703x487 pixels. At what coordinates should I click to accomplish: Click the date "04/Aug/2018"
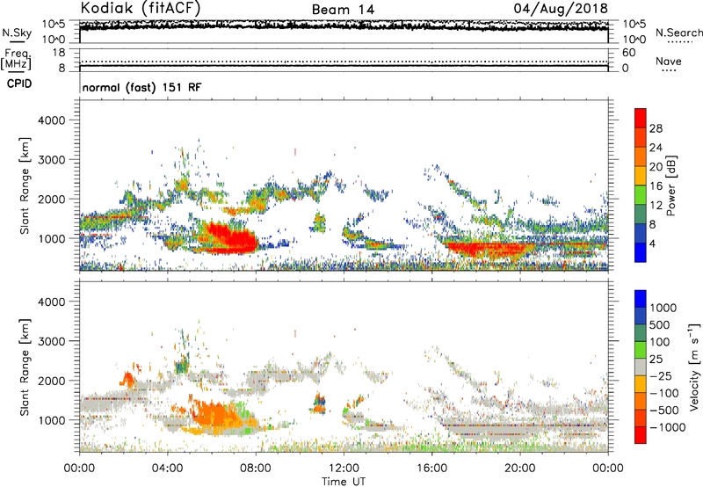tap(561, 9)
